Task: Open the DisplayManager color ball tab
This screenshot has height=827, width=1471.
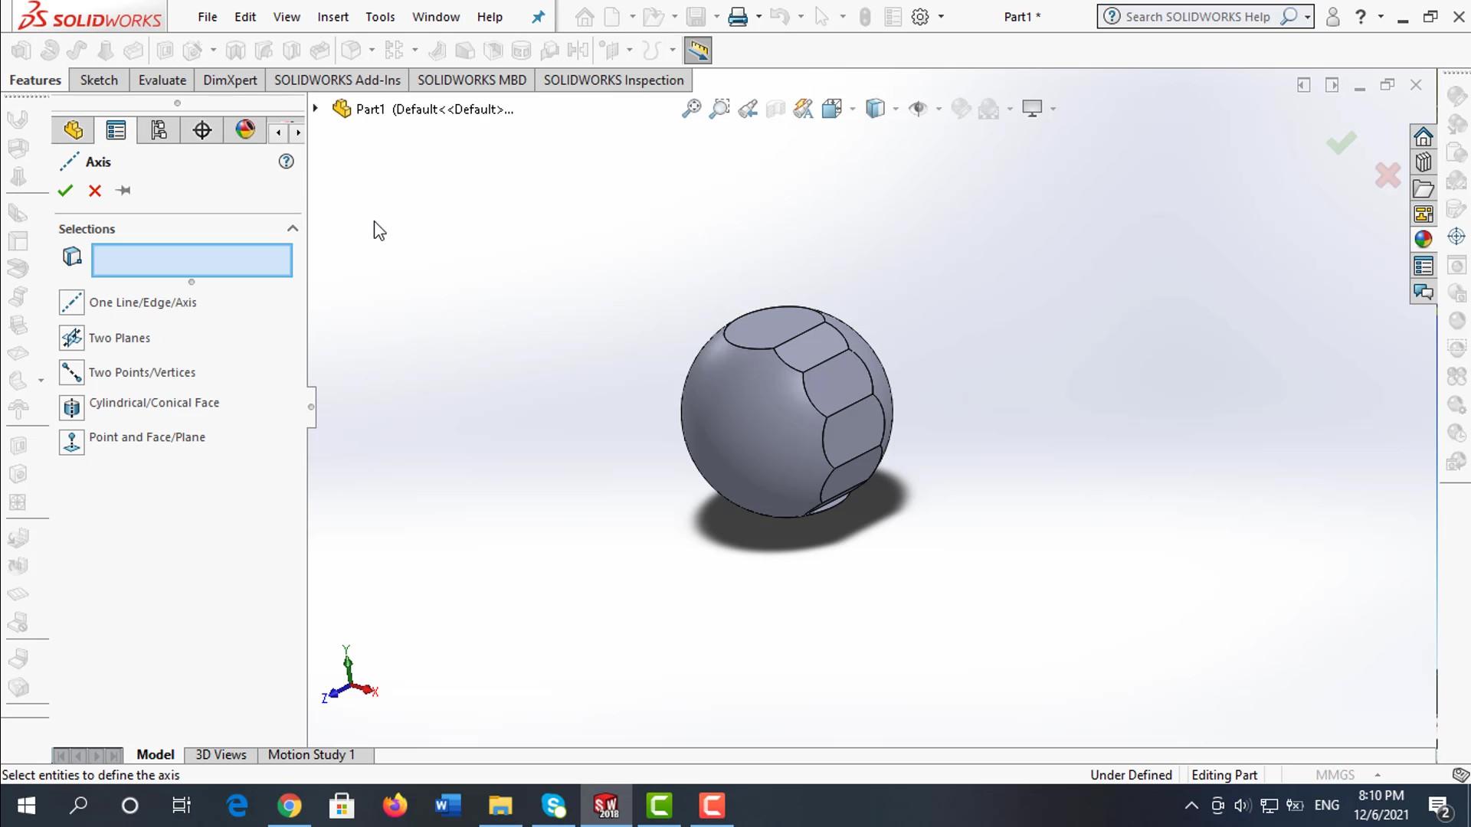Action: click(x=245, y=129)
